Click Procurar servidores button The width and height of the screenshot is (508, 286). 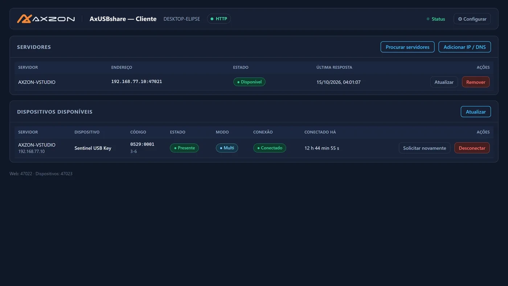pyautogui.click(x=407, y=47)
